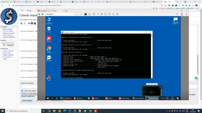Start AnyDesk session recording icon
Viewport: 202px width, 113px height.
117,14
